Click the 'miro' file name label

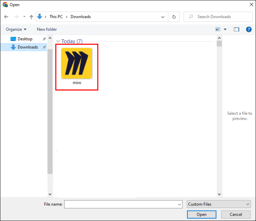tap(77, 83)
